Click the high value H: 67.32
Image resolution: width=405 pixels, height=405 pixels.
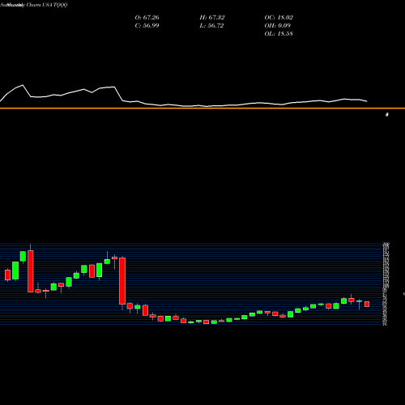point(212,18)
